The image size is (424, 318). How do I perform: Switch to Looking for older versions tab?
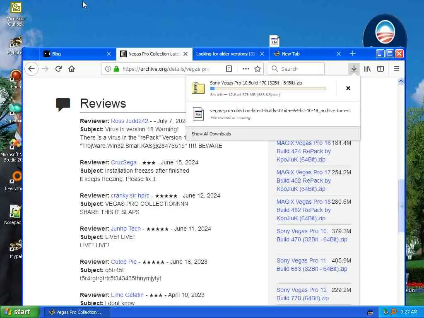pos(231,54)
